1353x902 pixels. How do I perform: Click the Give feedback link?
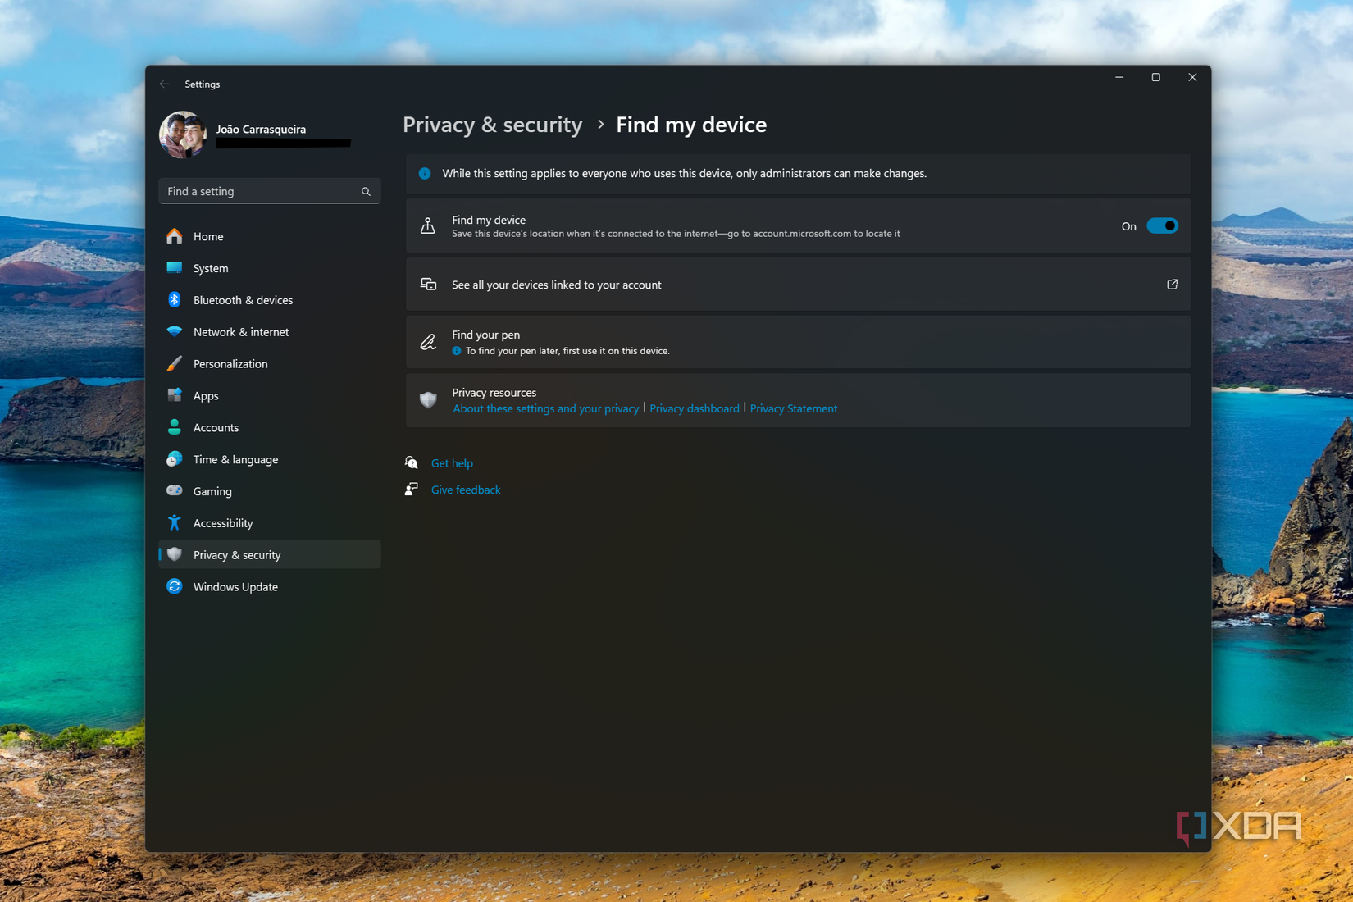coord(466,490)
